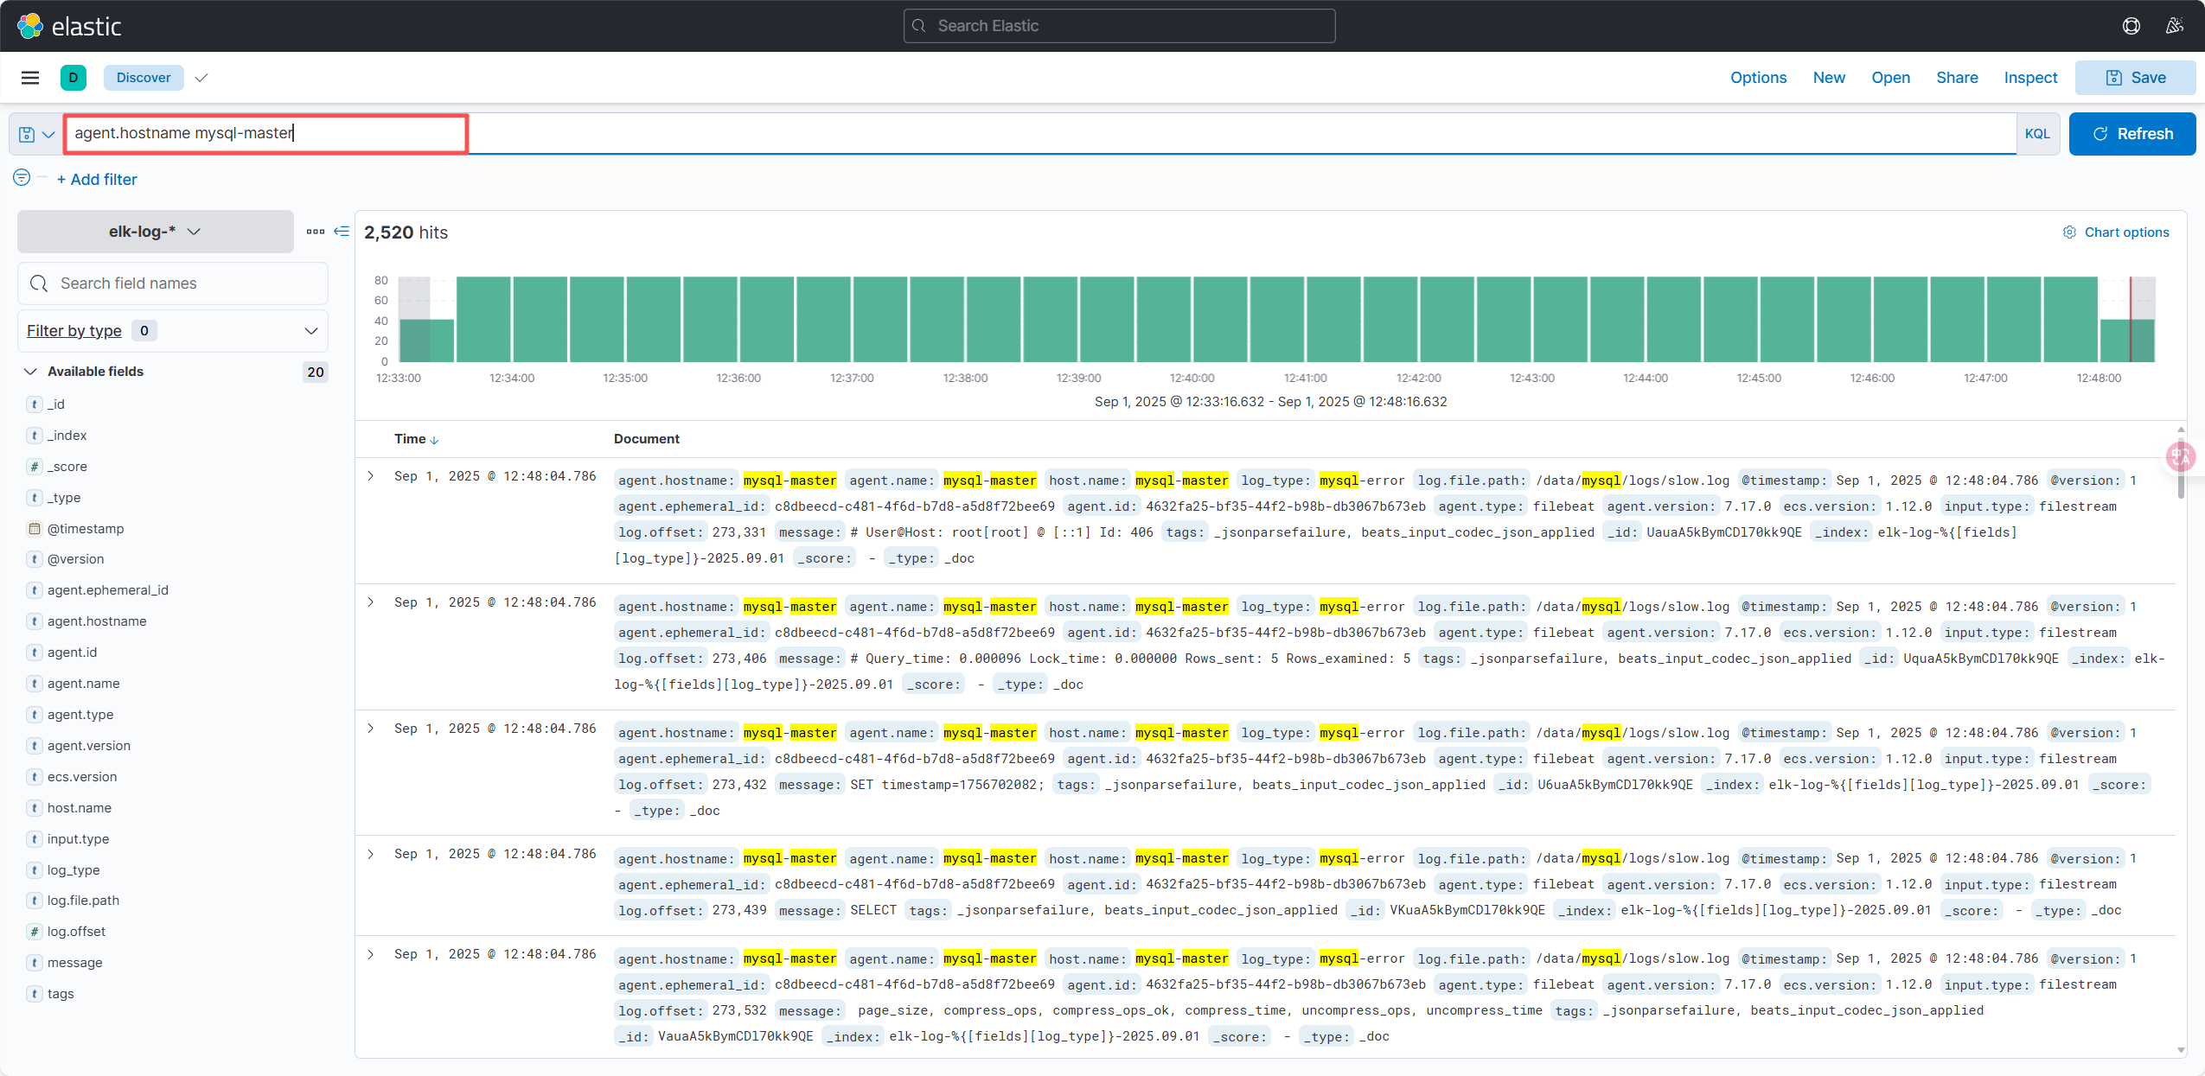
Task: Open the help menu icon
Action: coord(2131,26)
